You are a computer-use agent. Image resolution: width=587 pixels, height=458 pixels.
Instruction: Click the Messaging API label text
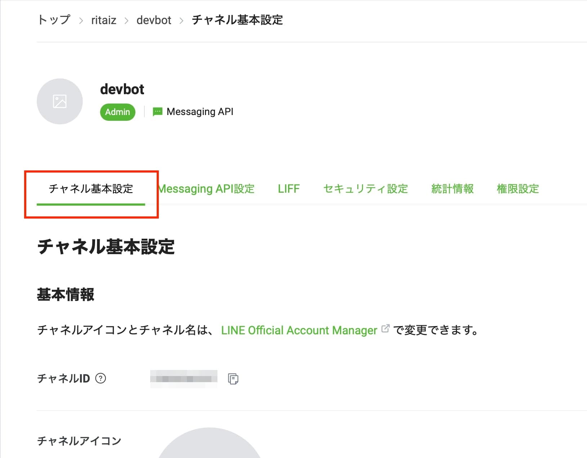coord(200,112)
